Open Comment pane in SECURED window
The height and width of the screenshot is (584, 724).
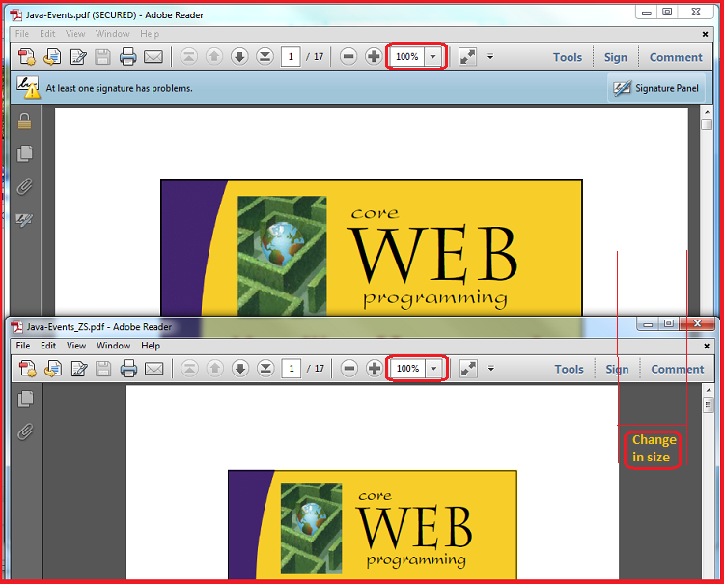(676, 57)
